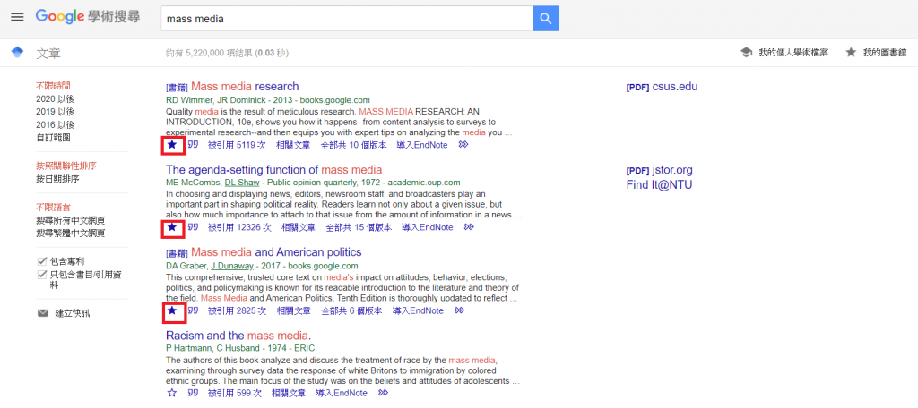
Task: Click the blue search magnifier button
Action: [546, 18]
